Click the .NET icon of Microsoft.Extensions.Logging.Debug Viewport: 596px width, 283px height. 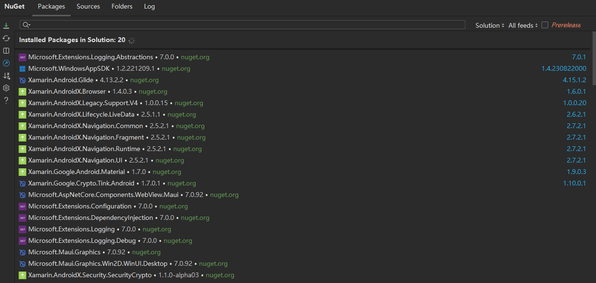tap(22, 240)
